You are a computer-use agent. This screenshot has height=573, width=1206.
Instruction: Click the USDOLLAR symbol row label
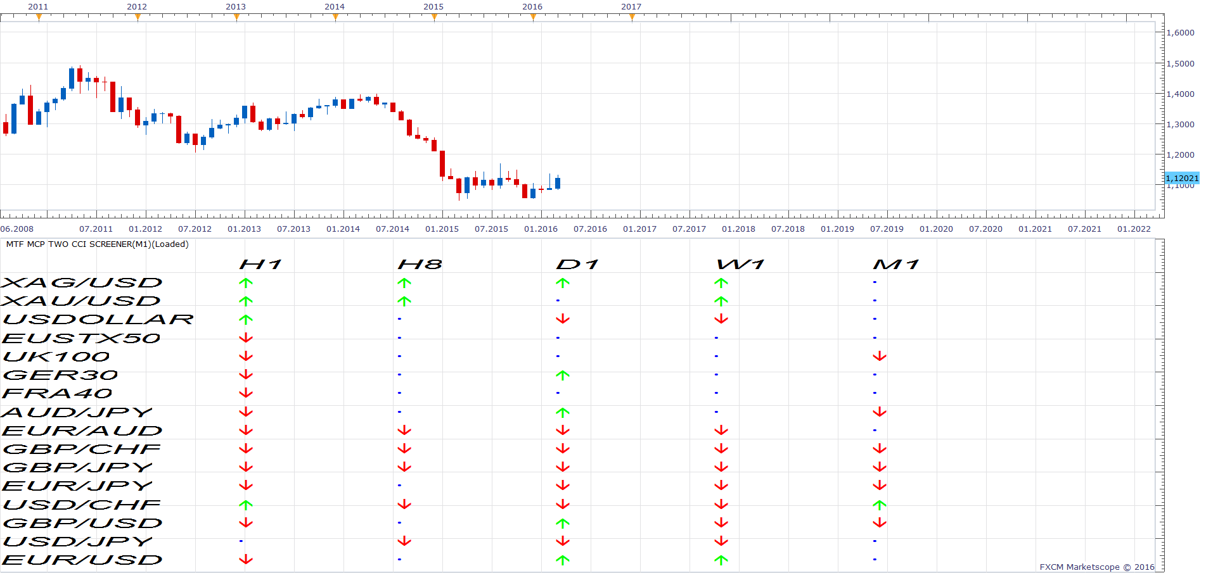[98, 320]
